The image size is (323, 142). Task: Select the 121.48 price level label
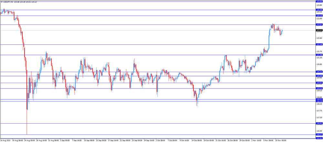(x=319, y=55)
